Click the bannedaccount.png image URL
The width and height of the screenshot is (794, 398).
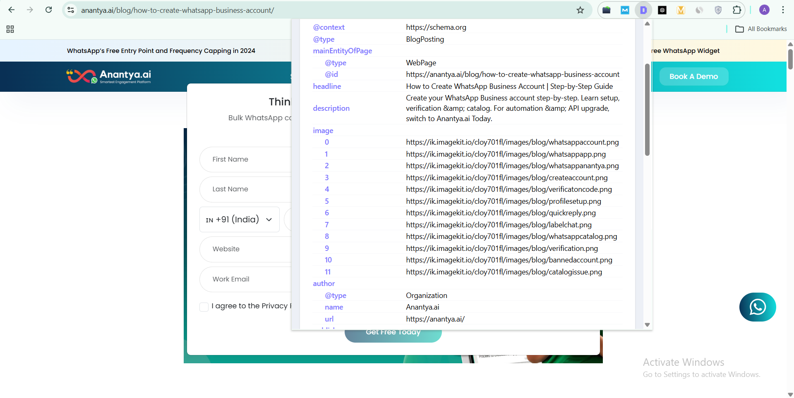pyautogui.click(x=509, y=260)
